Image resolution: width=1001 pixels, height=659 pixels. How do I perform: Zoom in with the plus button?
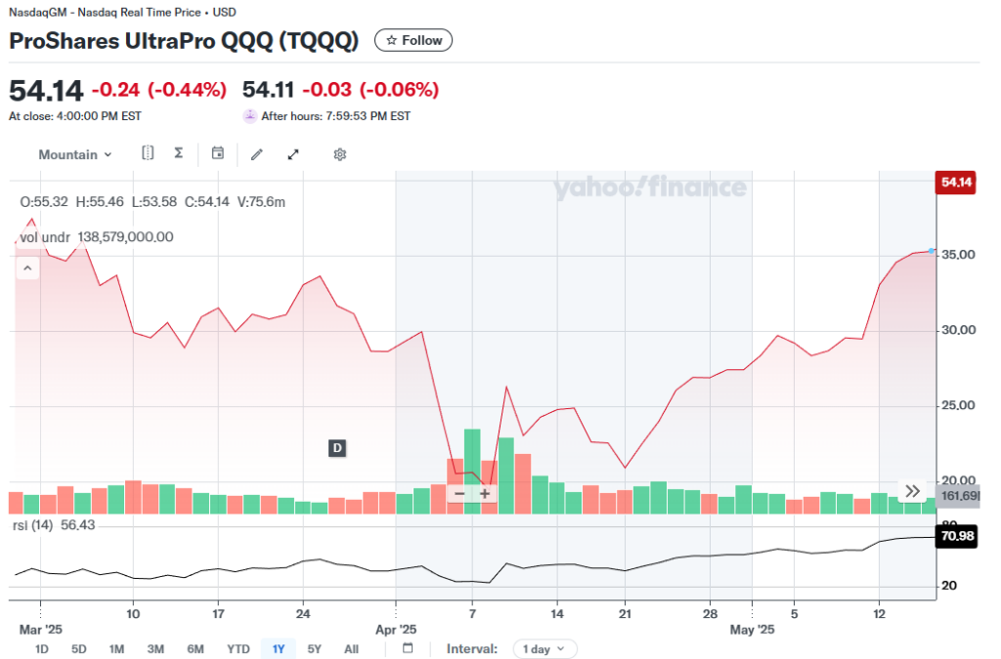[x=484, y=494]
